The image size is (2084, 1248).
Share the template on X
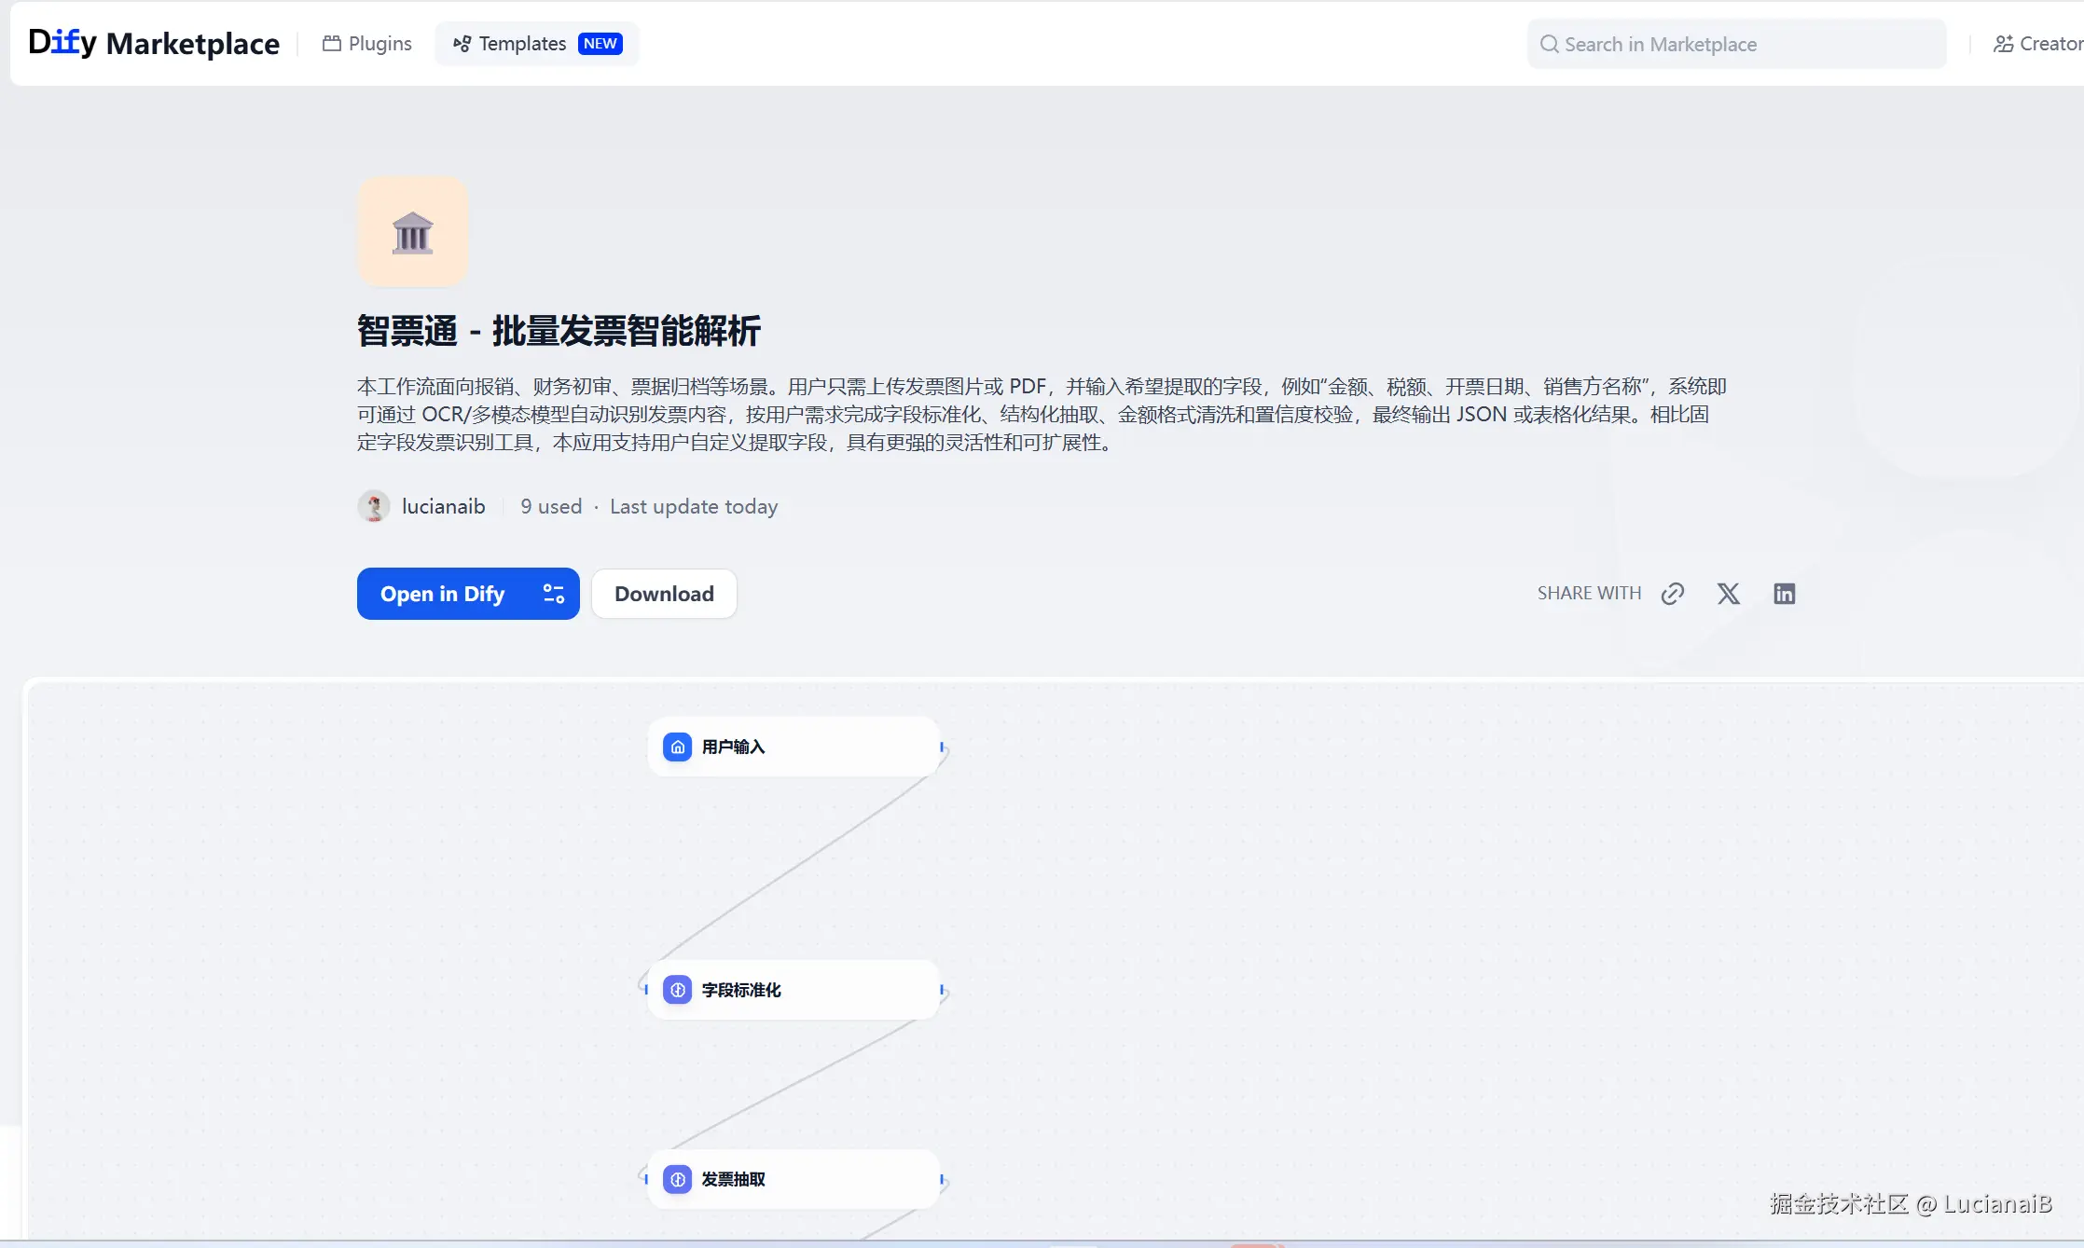click(1729, 594)
